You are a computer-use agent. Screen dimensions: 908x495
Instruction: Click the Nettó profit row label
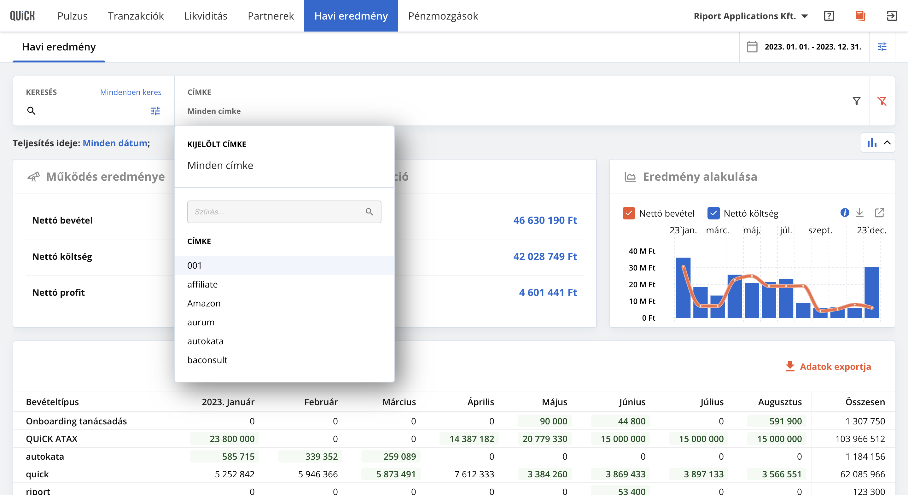pos(58,292)
